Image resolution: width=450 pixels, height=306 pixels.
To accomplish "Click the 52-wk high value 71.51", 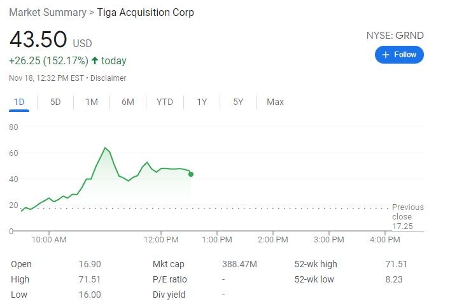I will click(x=397, y=264).
